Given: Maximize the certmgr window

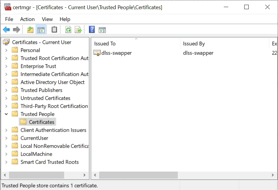Looking at the screenshot, I should 246,7.
